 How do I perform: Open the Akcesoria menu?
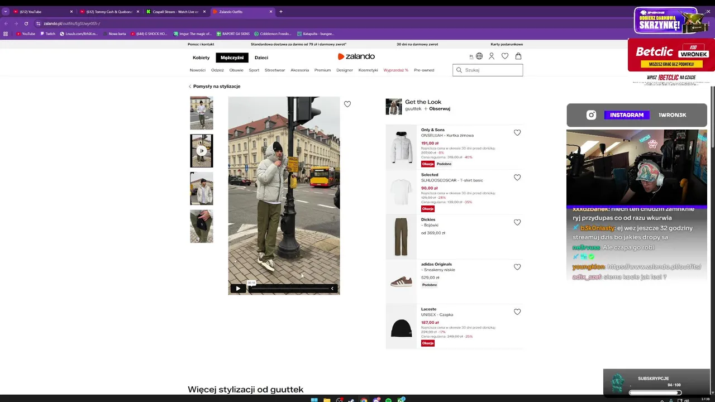300,70
